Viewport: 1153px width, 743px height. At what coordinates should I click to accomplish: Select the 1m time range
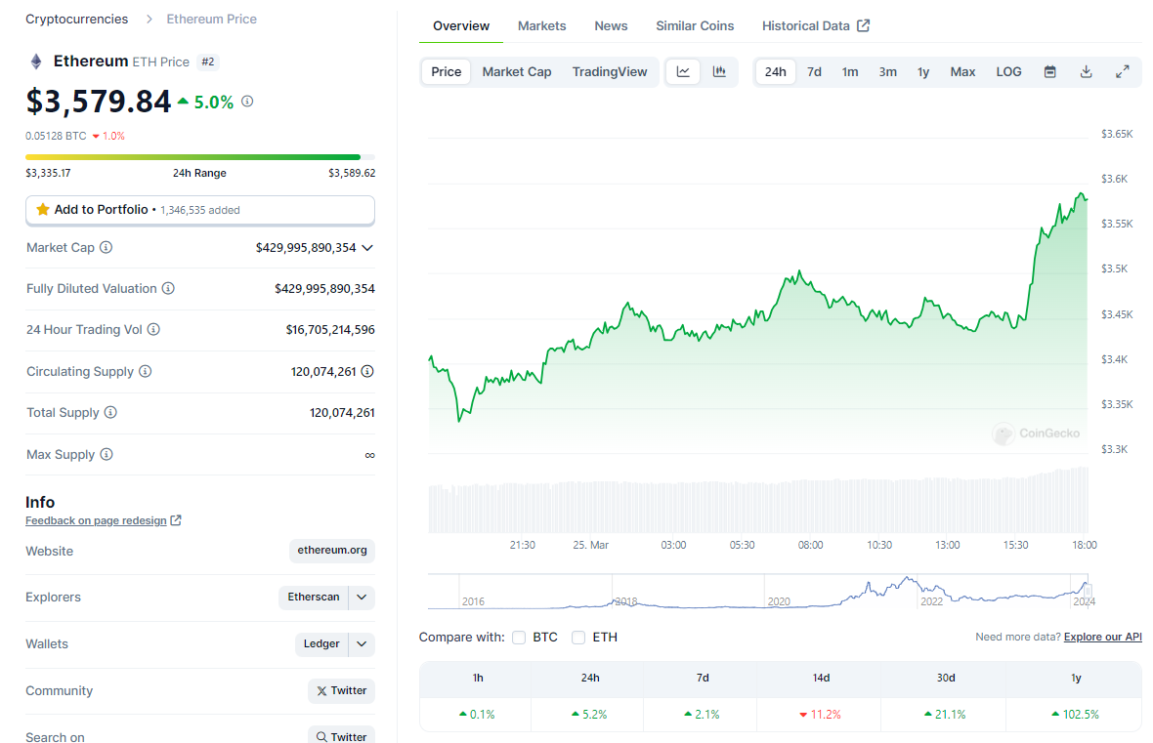pos(850,72)
